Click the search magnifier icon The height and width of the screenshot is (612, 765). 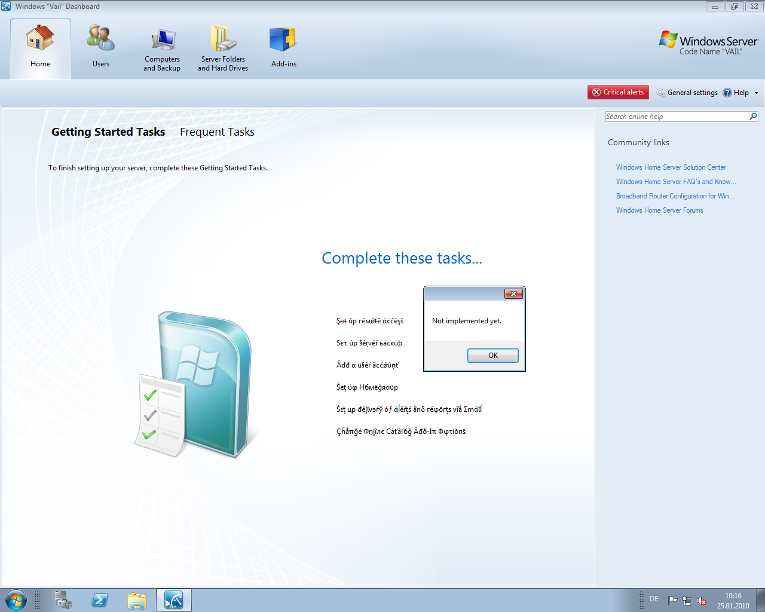753,117
